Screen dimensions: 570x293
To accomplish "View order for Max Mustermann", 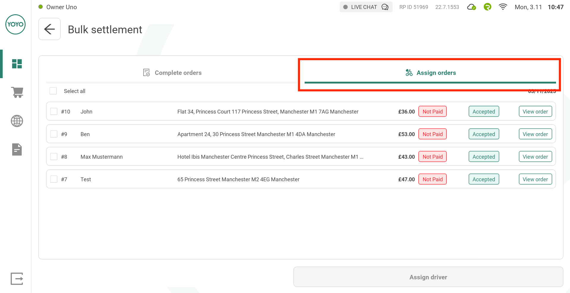I will pos(535,157).
